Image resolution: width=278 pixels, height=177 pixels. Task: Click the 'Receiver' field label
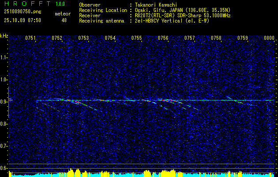tap(90, 15)
